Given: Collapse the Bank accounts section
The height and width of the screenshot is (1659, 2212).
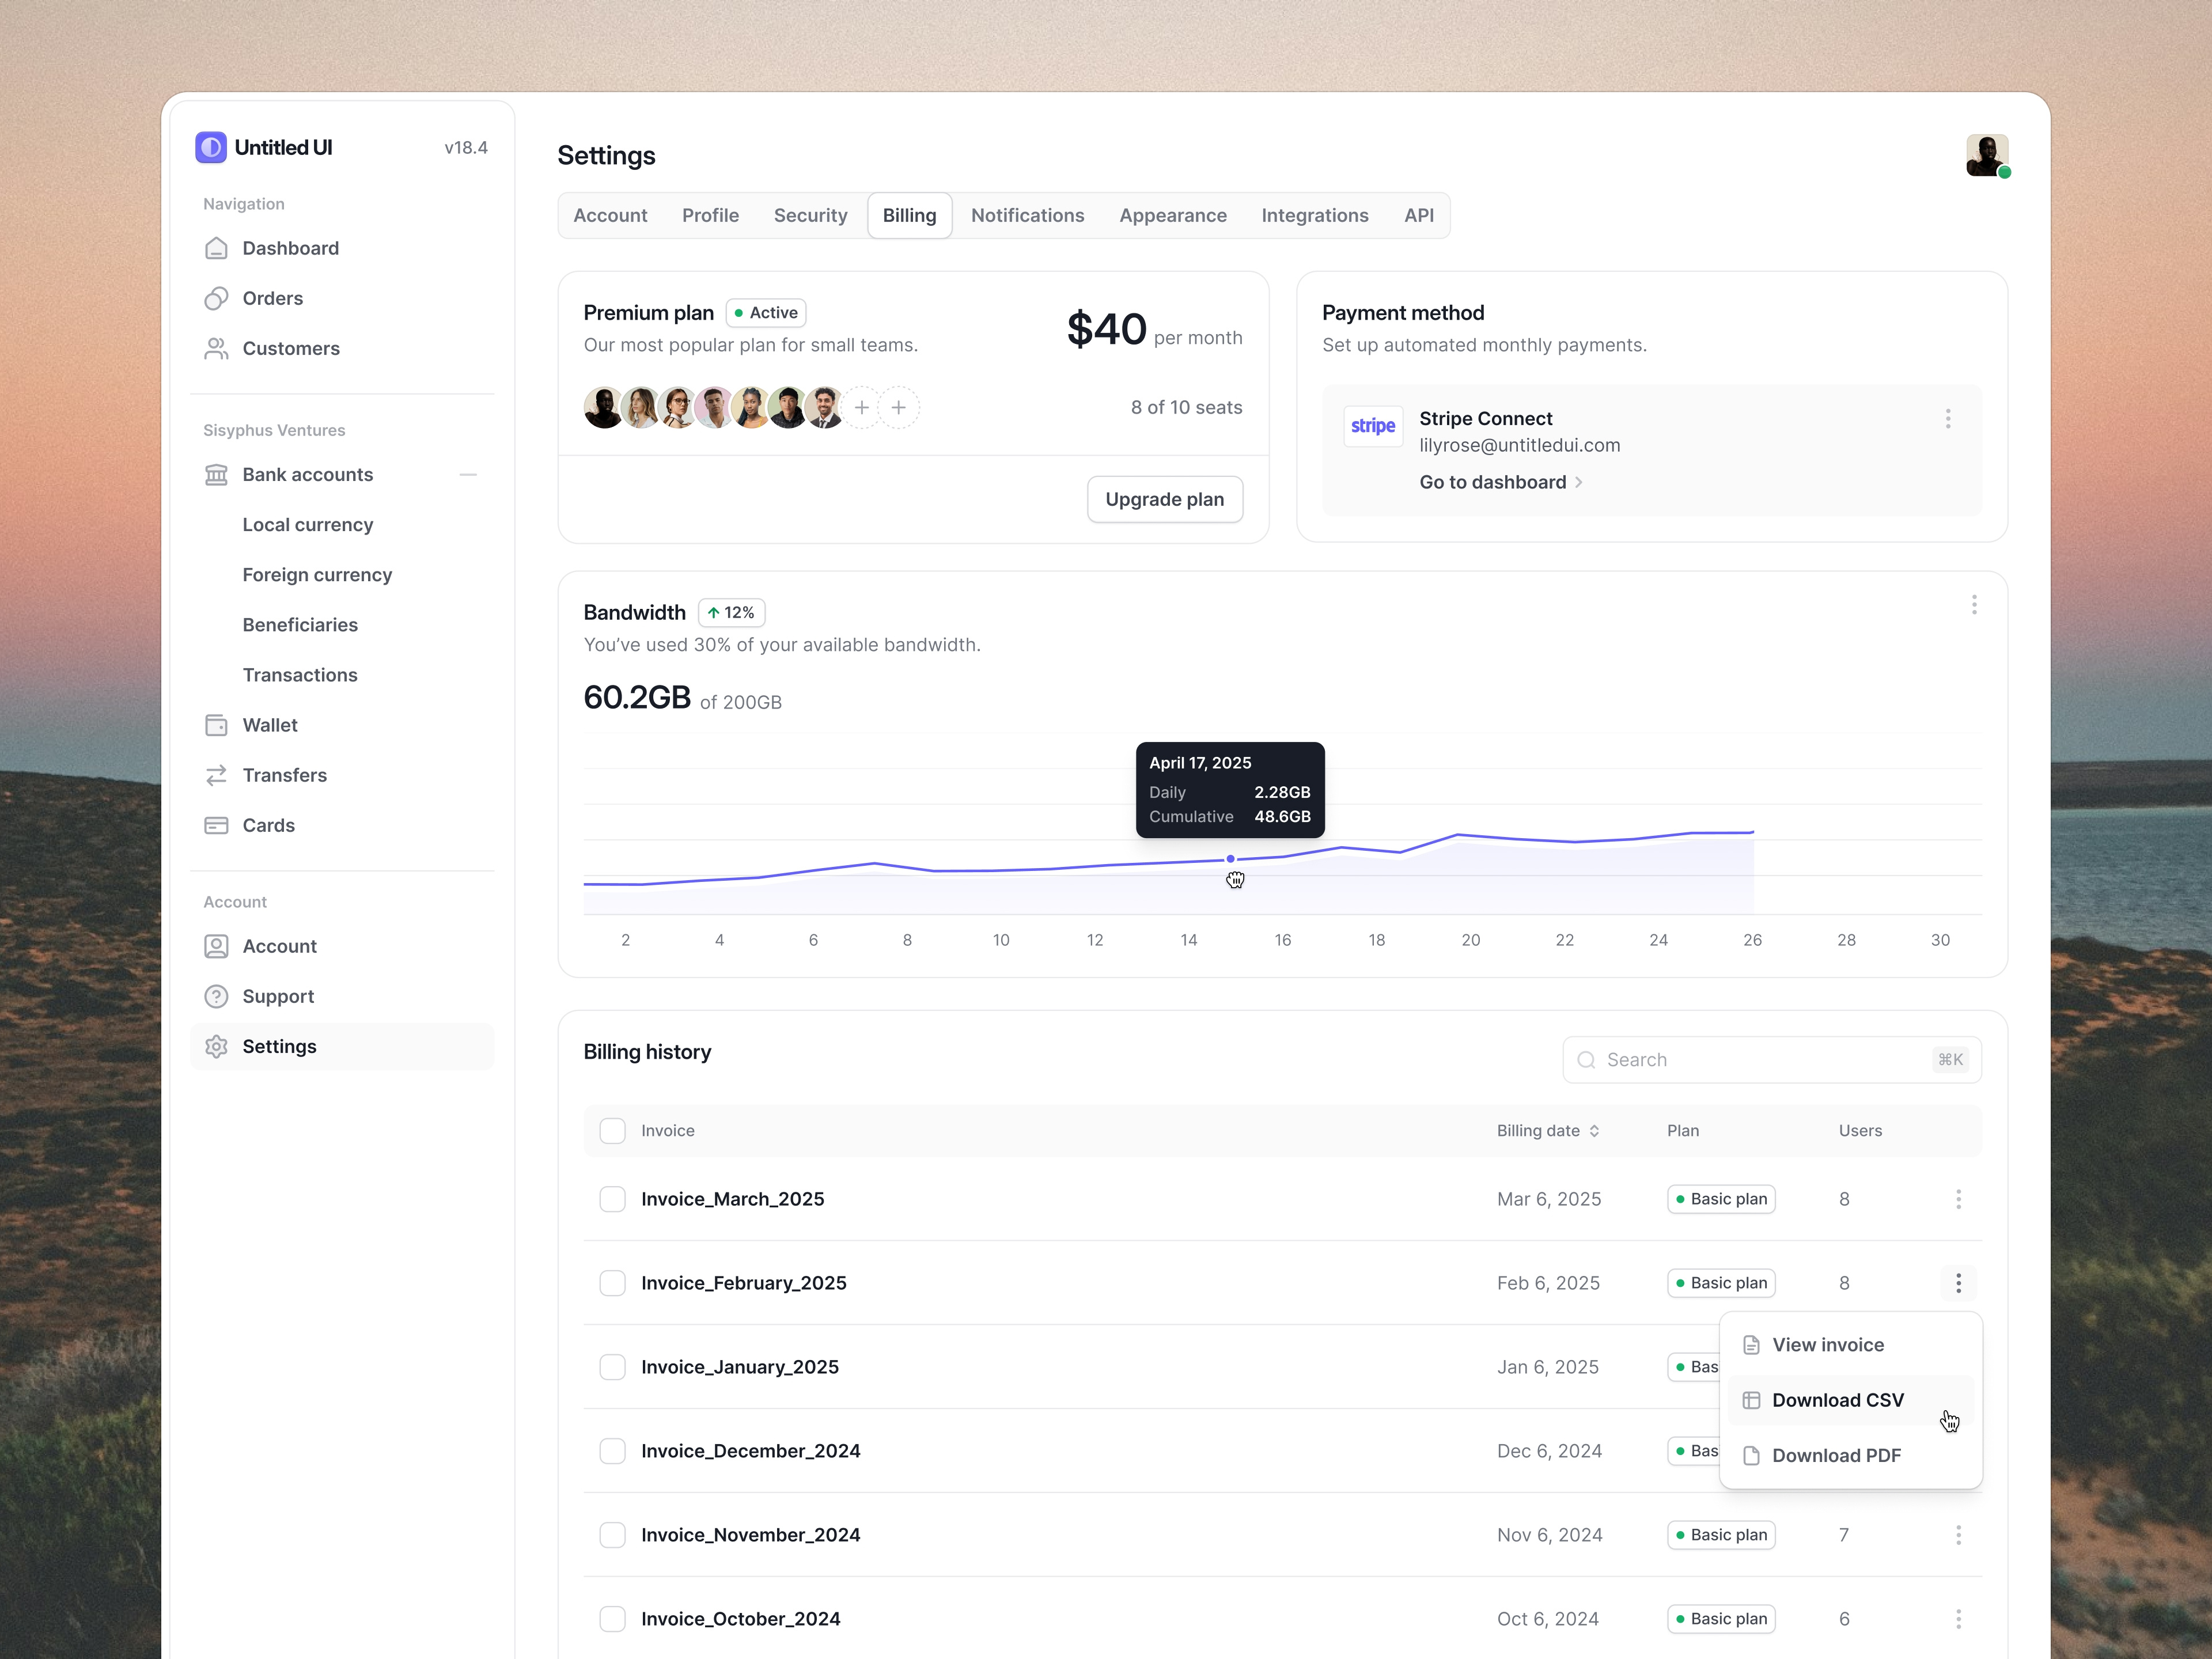Looking at the screenshot, I should pos(468,474).
